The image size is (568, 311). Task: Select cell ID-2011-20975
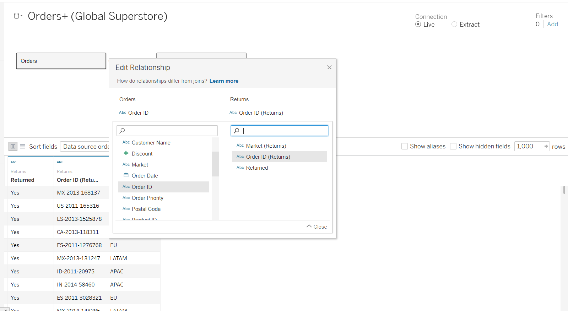(x=80, y=272)
